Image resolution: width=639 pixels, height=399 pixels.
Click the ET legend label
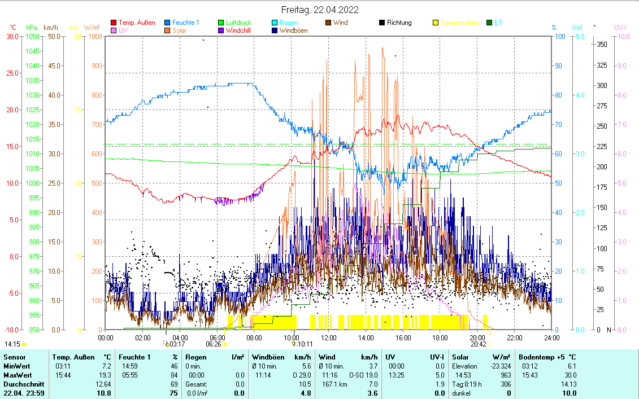[x=498, y=23]
